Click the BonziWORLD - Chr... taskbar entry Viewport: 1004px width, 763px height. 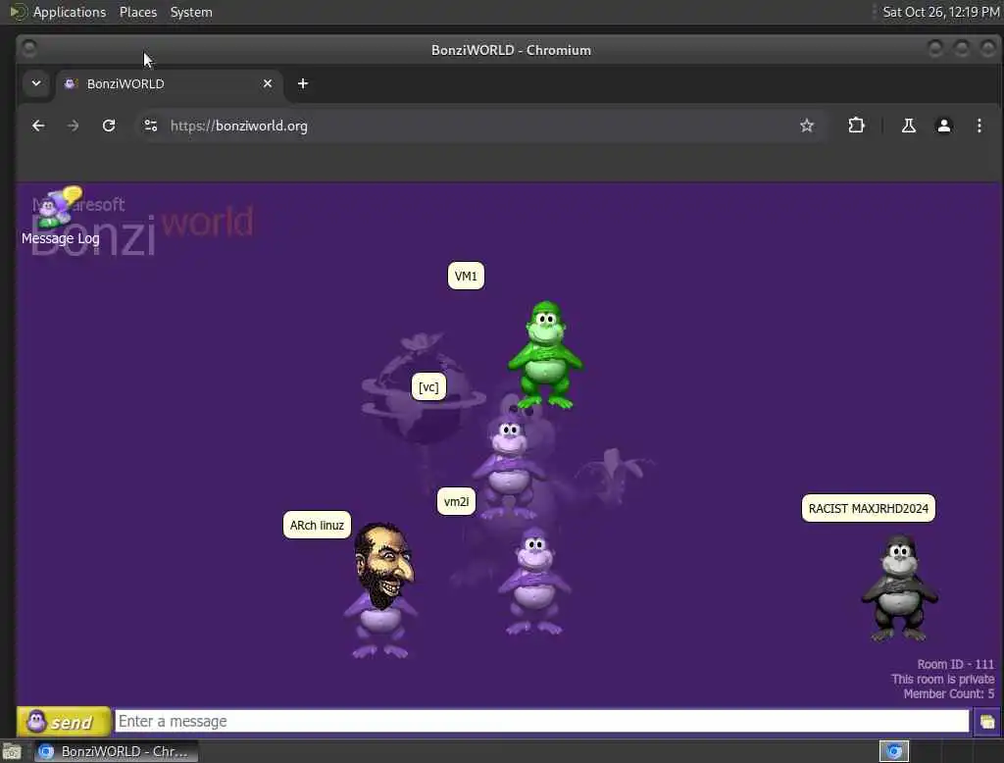click(x=116, y=751)
